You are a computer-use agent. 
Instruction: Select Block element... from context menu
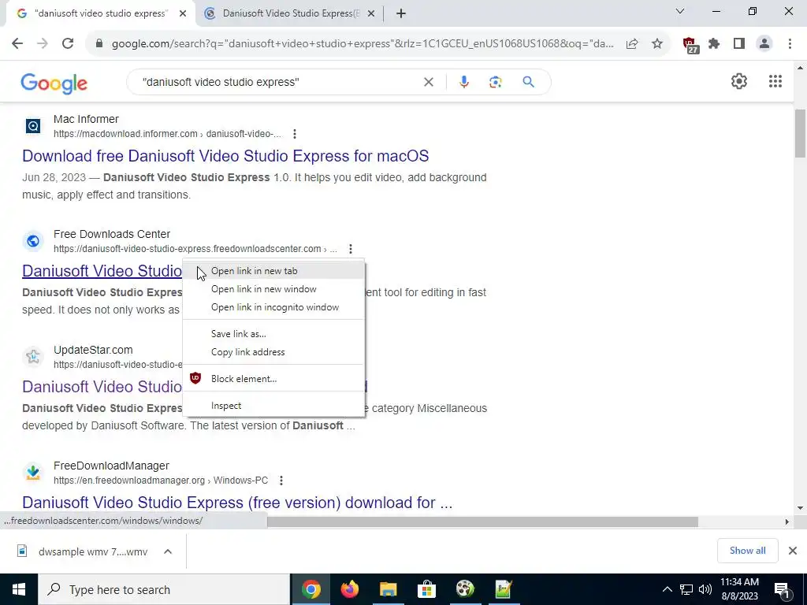click(x=273, y=379)
